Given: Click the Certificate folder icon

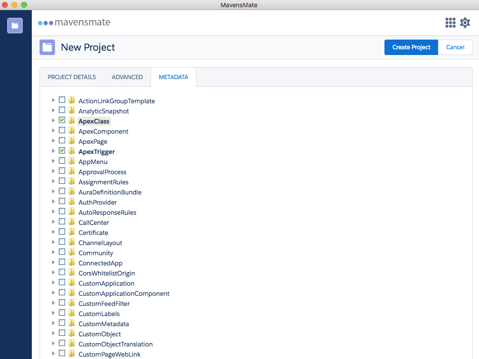Looking at the screenshot, I should pyautogui.click(x=71, y=231).
